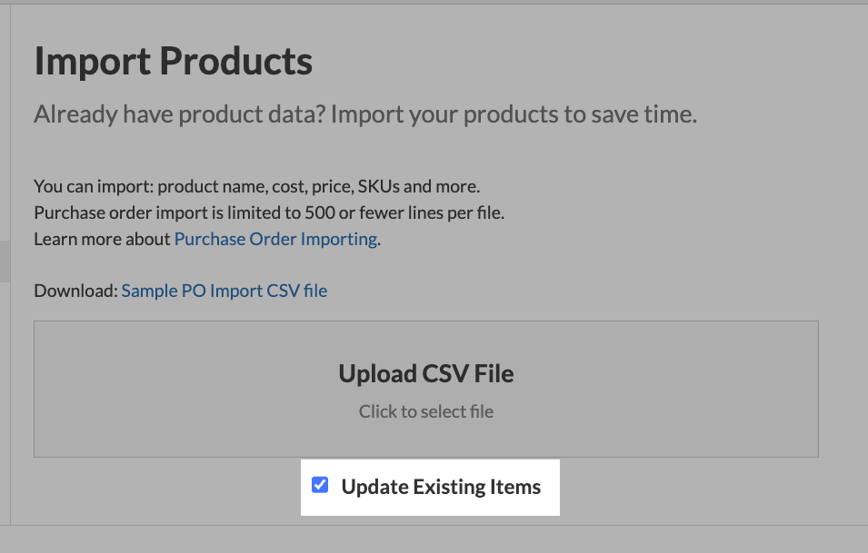The width and height of the screenshot is (868, 553).
Task: Click inside the highlighted checkbox row
Action: (430, 487)
